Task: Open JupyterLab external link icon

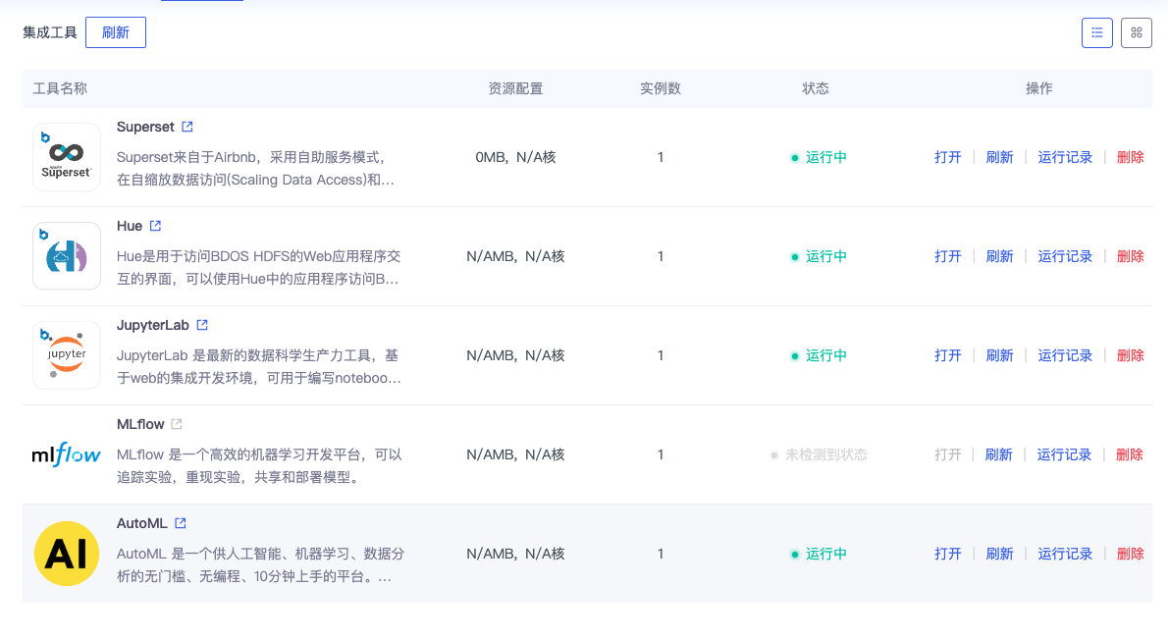Action: pyautogui.click(x=202, y=325)
